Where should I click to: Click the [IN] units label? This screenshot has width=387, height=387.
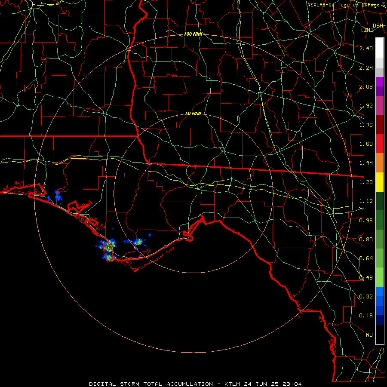(x=367, y=30)
